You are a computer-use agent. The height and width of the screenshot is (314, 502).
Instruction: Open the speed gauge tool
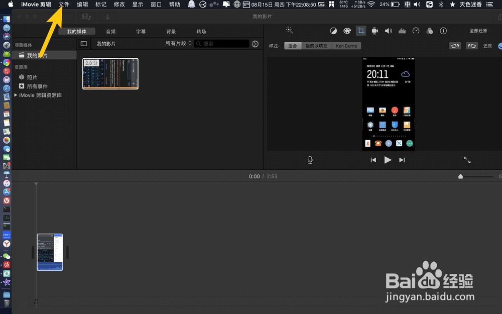pos(416,31)
